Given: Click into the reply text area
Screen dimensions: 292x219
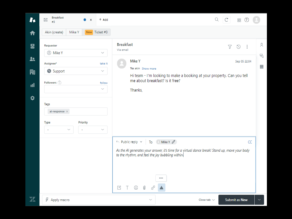Looking at the screenshot, I should (184, 165).
